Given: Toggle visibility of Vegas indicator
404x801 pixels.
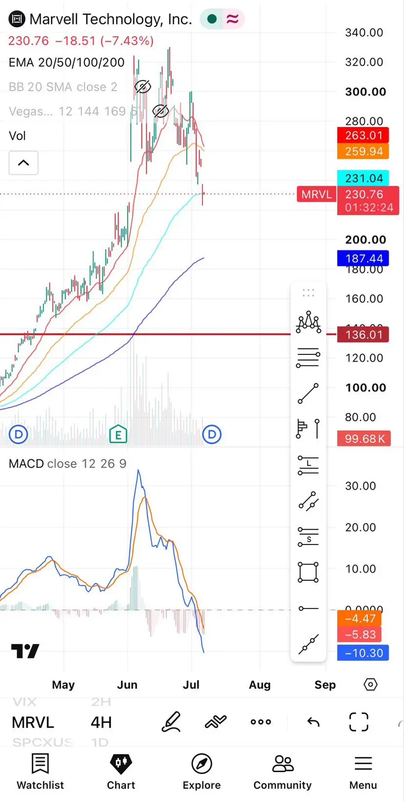Looking at the screenshot, I should (160, 111).
